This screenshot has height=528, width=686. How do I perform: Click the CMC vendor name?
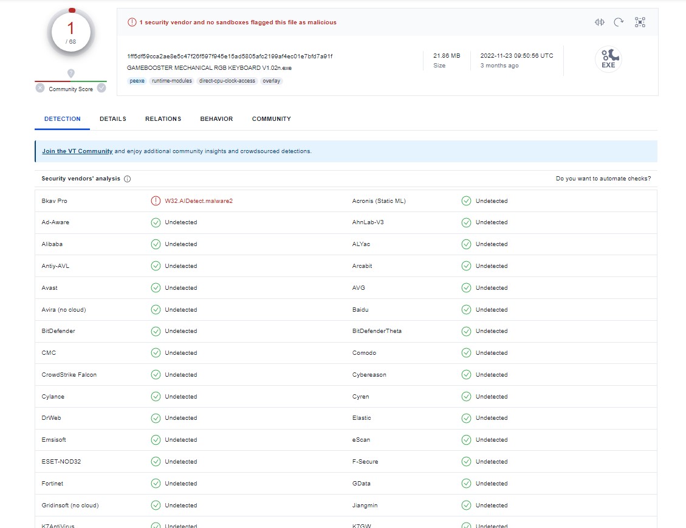point(49,353)
